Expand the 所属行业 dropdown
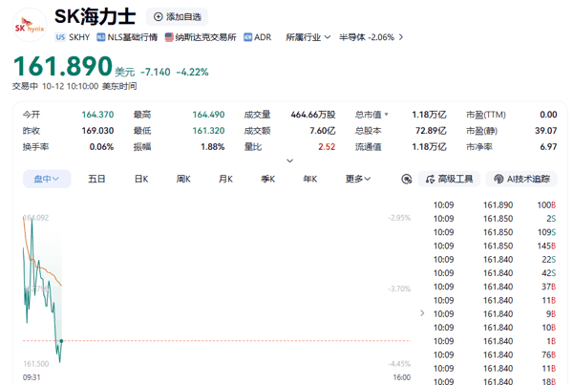 [x=308, y=37]
